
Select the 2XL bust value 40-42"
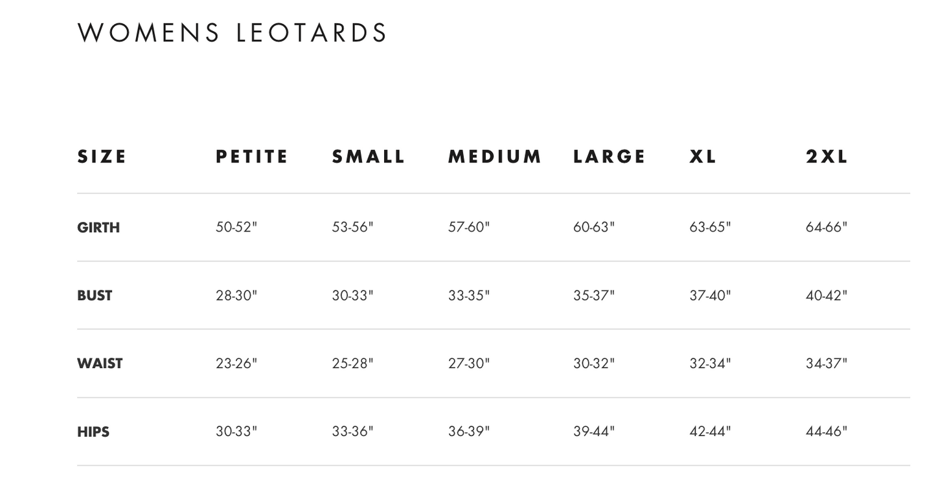(x=827, y=295)
